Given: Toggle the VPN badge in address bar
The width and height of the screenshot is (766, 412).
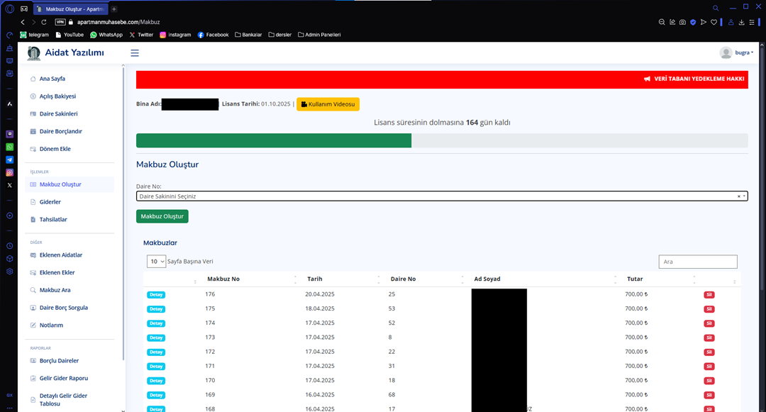Looking at the screenshot, I should click(x=60, y=22).
